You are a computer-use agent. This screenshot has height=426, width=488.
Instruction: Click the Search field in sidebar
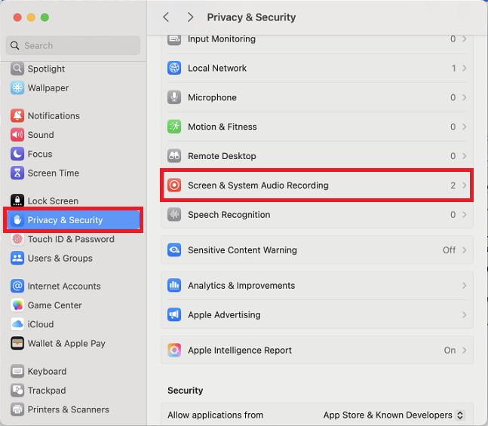[x=73, y=45]
